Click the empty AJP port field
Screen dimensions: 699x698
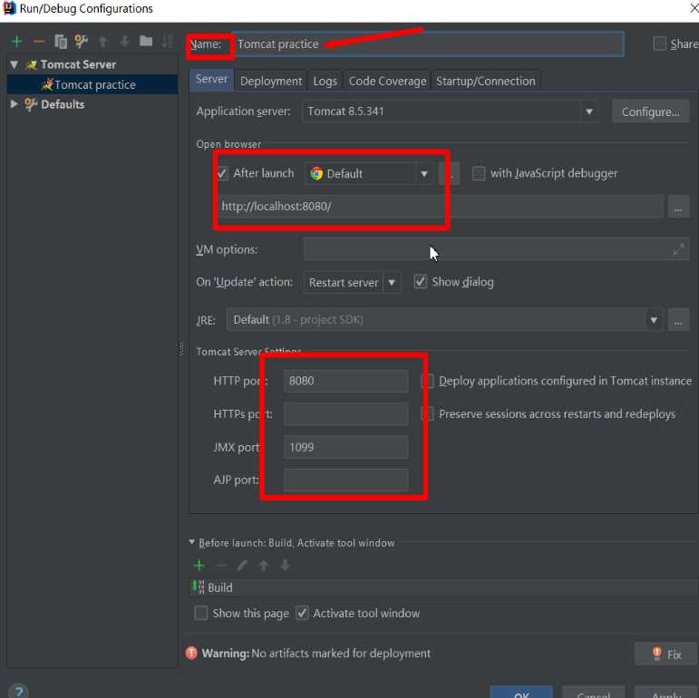pyautogui.click(x=346, y=480)
